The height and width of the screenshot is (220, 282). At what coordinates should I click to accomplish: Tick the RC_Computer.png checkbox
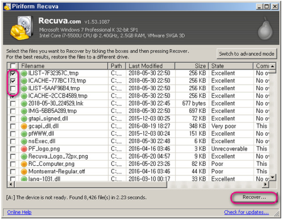coord(13,164)
